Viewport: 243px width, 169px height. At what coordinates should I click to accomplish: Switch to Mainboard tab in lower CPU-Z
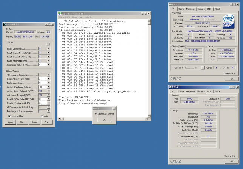coord(191,91)
